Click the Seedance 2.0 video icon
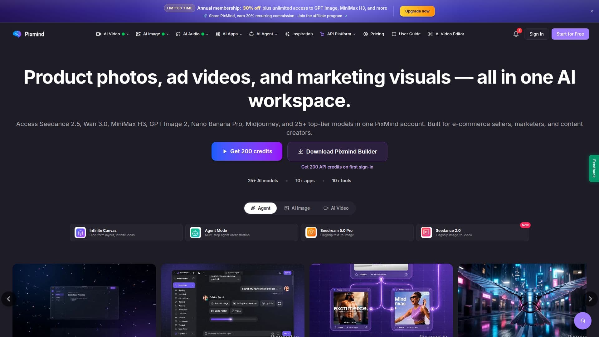The width and height of the screenshot is (599, 337). pos(426,232)
